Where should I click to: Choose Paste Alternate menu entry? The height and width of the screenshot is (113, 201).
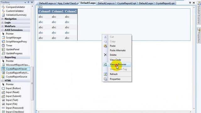(117, 51)
